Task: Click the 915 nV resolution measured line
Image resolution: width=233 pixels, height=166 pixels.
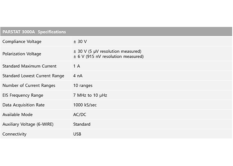Action: click(108, 56)
